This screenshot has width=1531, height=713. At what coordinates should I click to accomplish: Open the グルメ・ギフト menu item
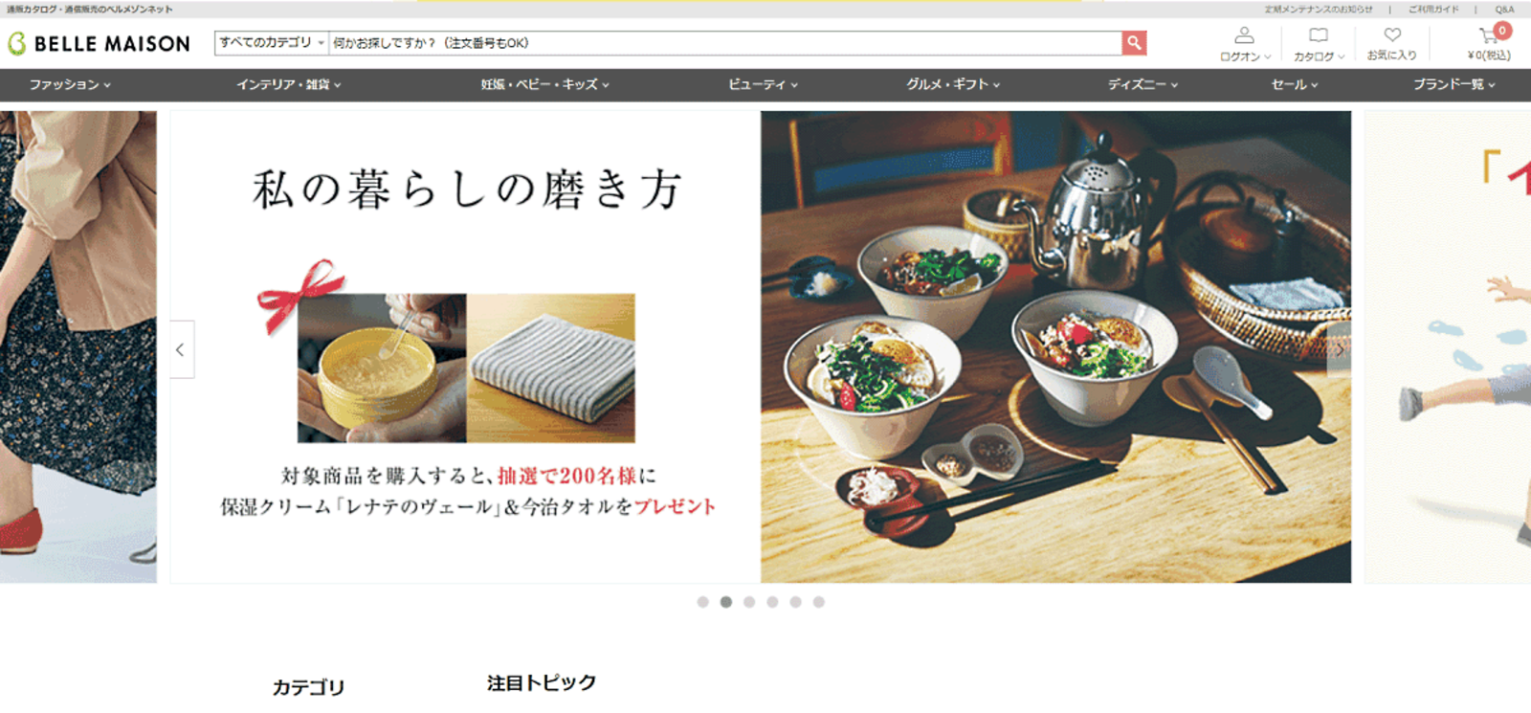point(953,84)
